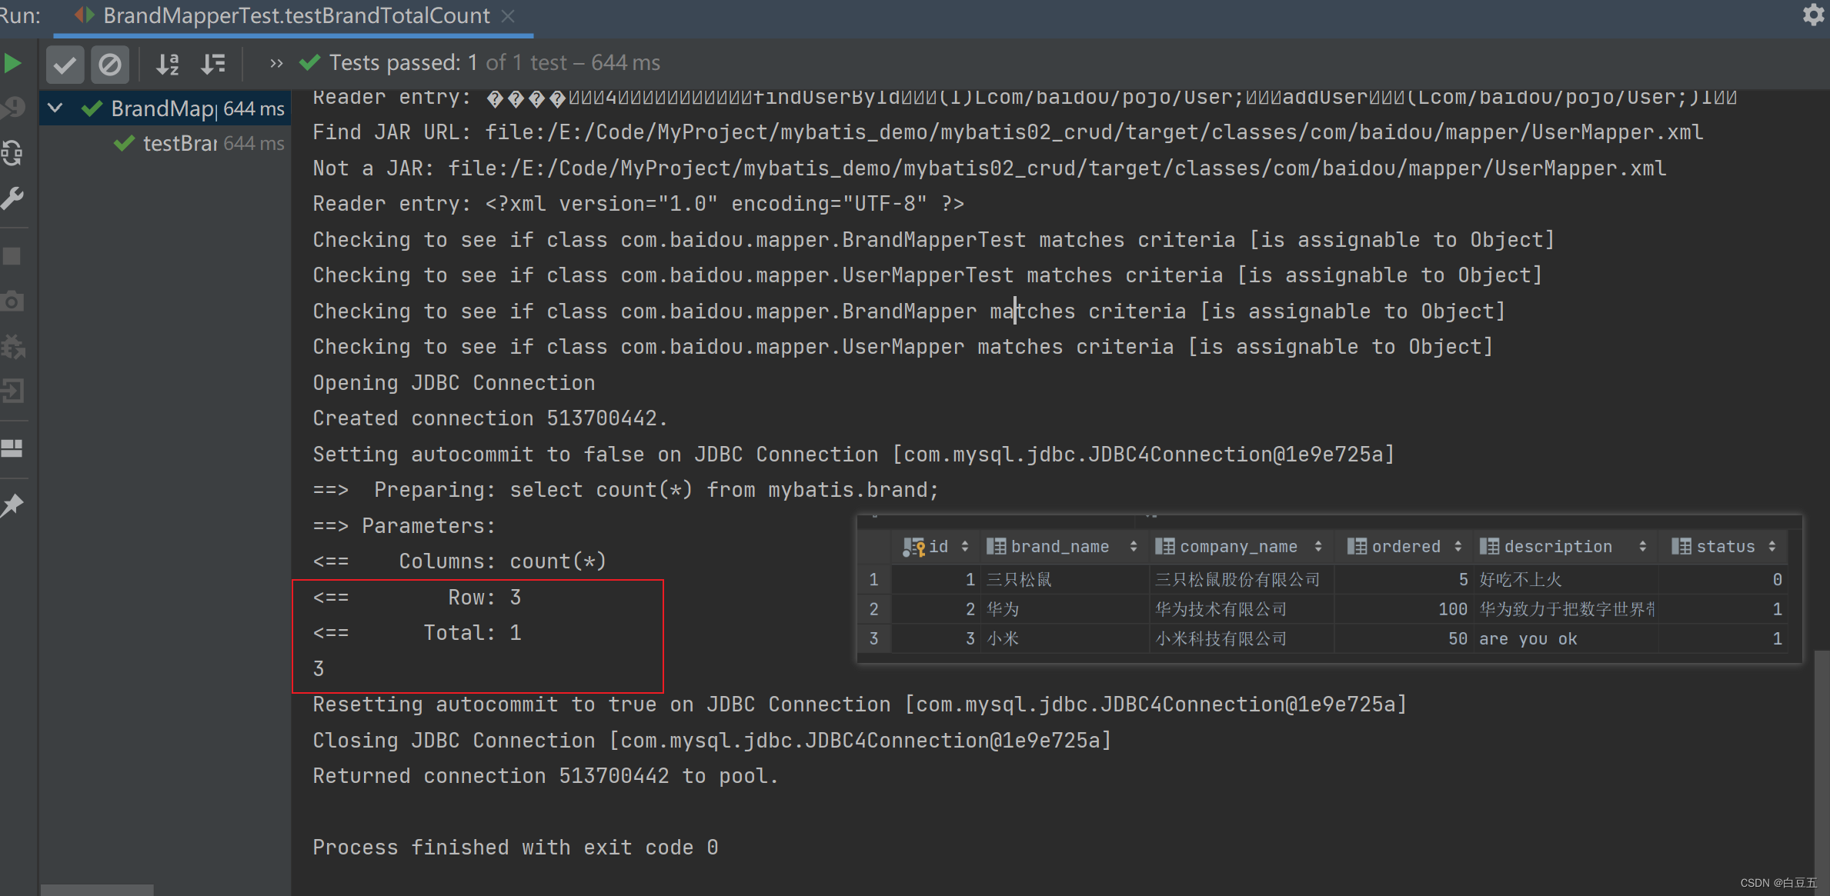Viewport: 1830px width, 896px height.
Task: Select the testBrandTotalCount test result item
Action: tap(179, 144)
